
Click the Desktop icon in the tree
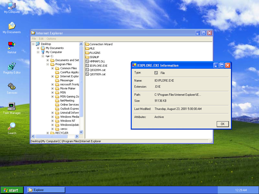[x=38, y=44]
